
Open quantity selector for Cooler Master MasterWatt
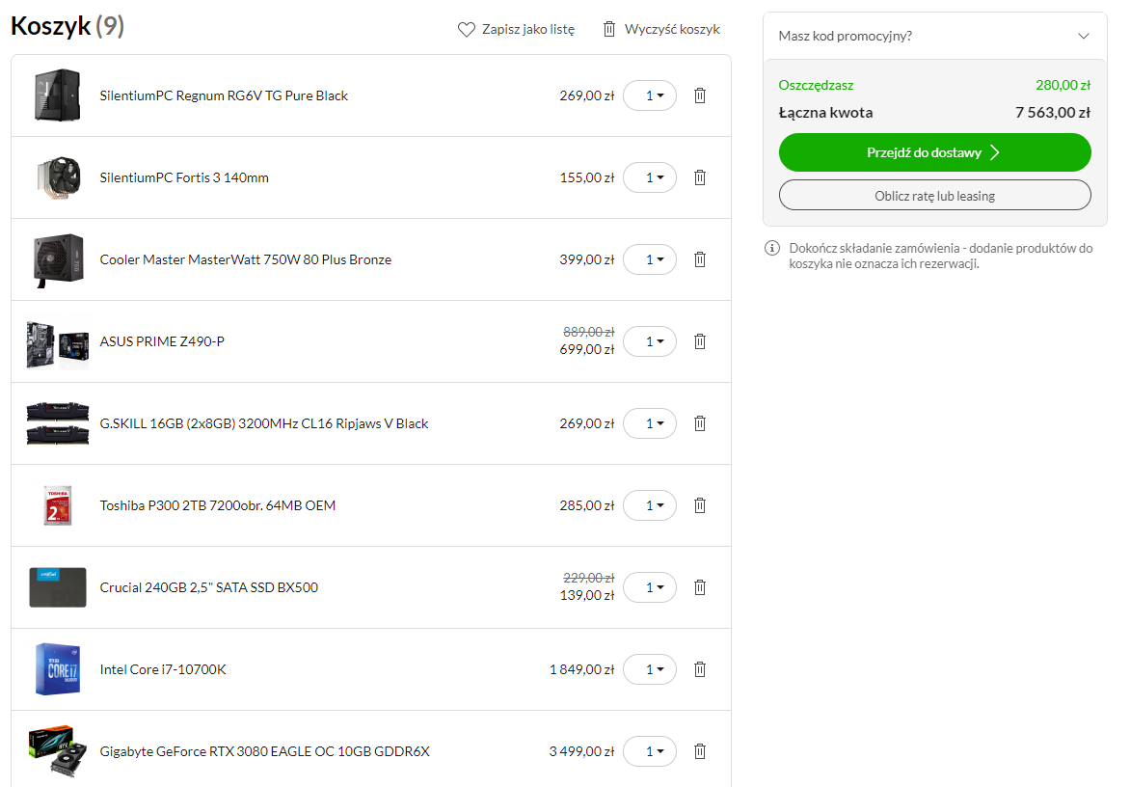[x=650, y=259]
